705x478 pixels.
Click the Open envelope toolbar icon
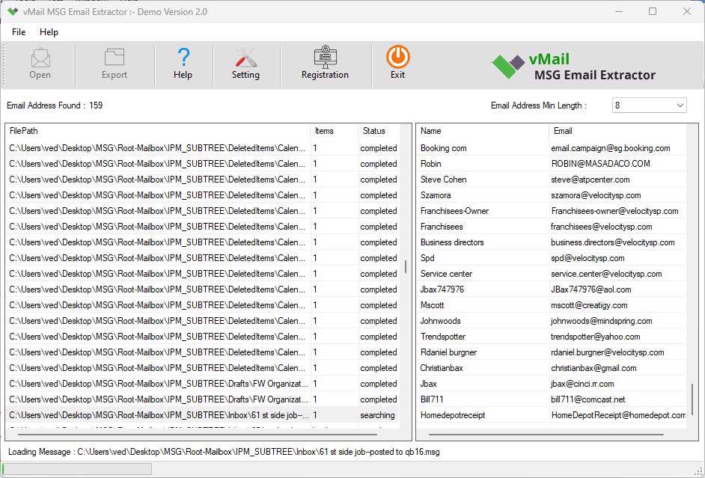[40, 58]
